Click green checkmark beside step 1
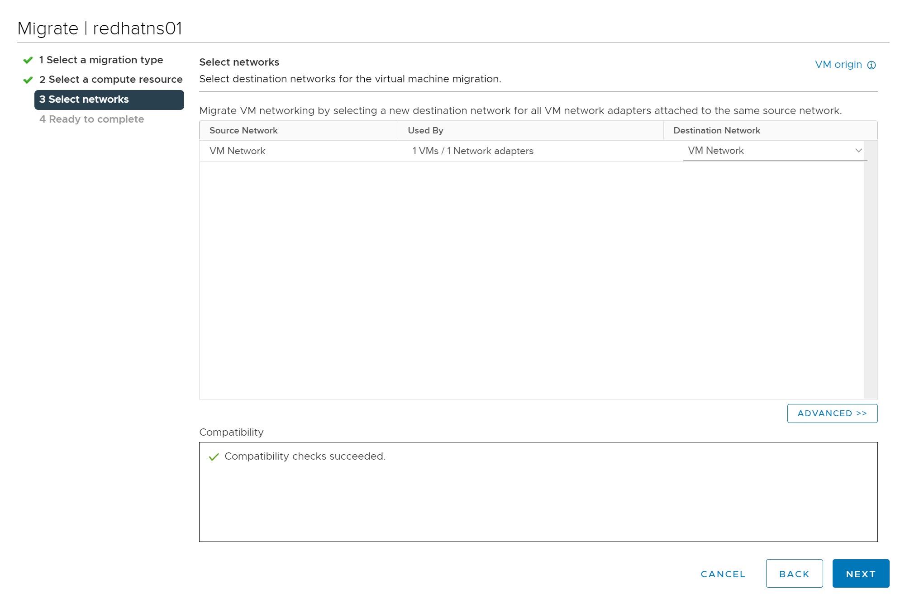Image resolution: width=905 pixels, height=594 pixels. (28, 60)
